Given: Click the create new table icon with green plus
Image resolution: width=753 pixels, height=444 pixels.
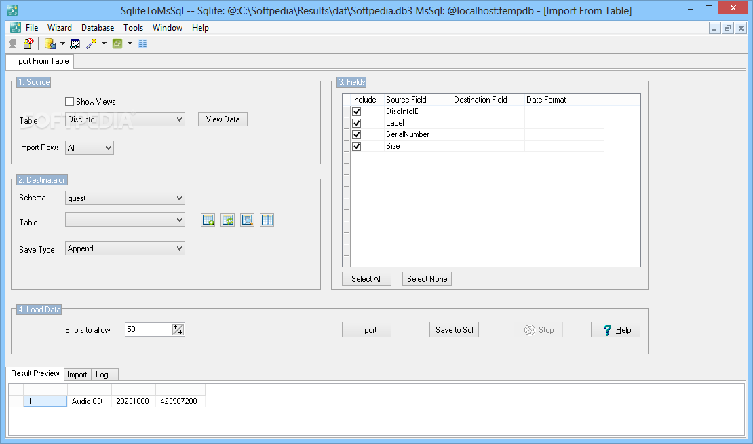Looking at the screenshot, I should pos(208,220).
